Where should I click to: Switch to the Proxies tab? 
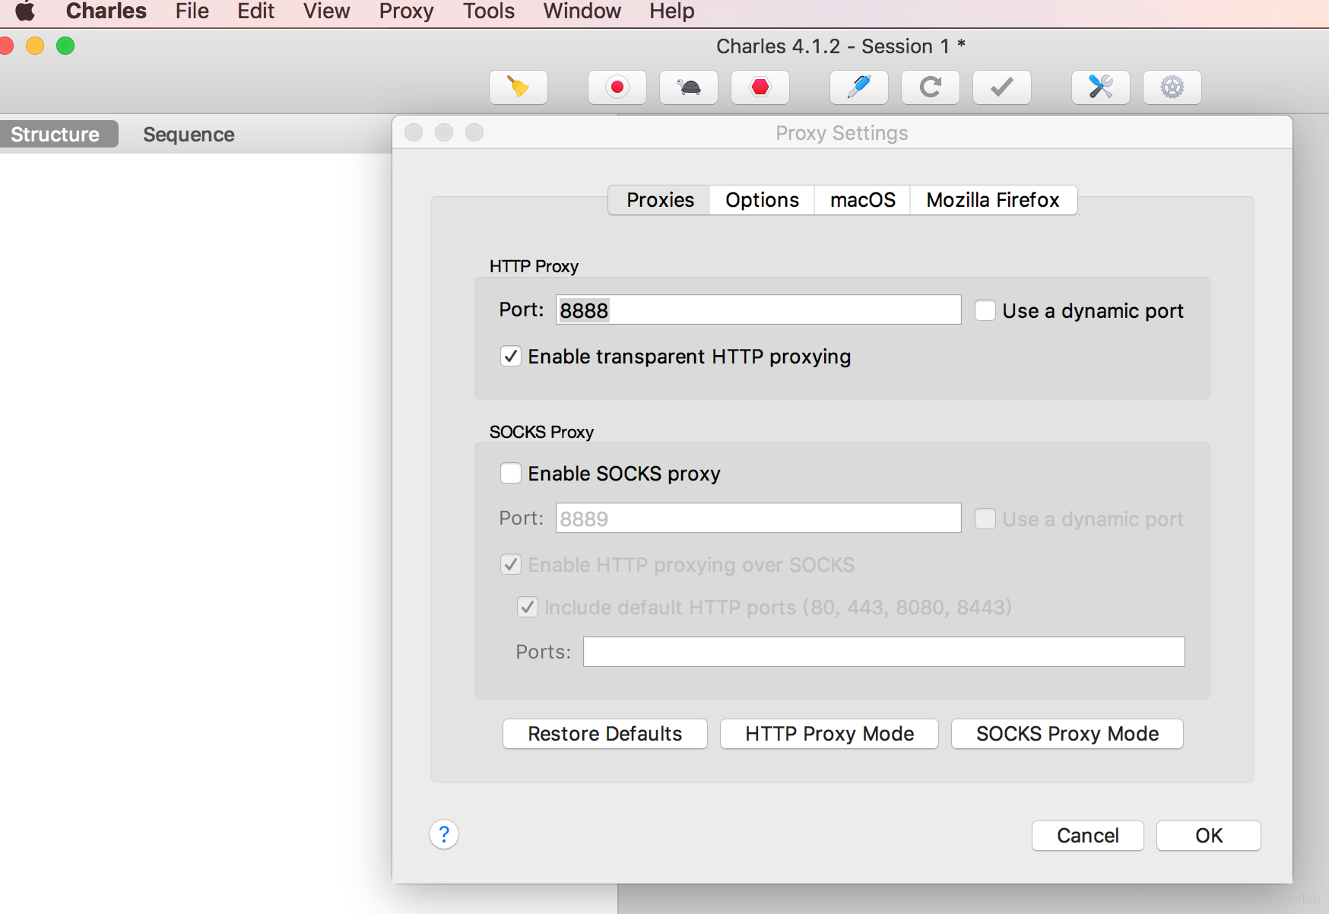[660, 200]
